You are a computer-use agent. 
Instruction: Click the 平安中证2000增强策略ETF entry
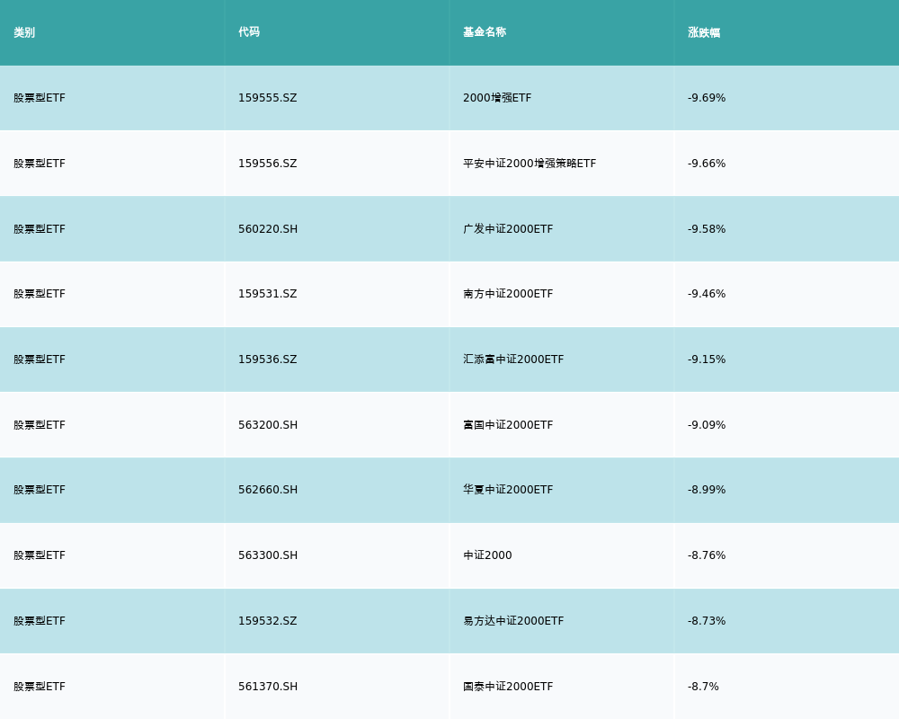pyautogui.click(x=530, y=164)
